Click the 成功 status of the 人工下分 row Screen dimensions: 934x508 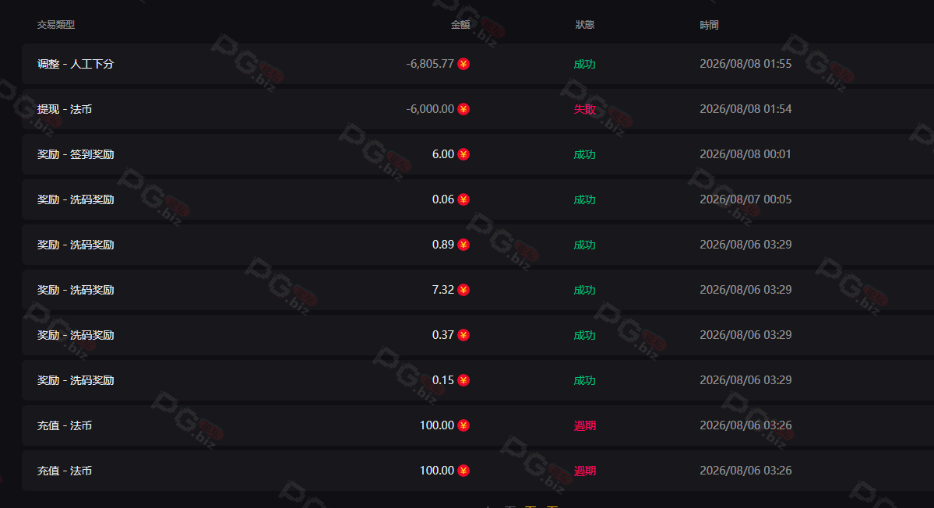(x=585, y=64)
